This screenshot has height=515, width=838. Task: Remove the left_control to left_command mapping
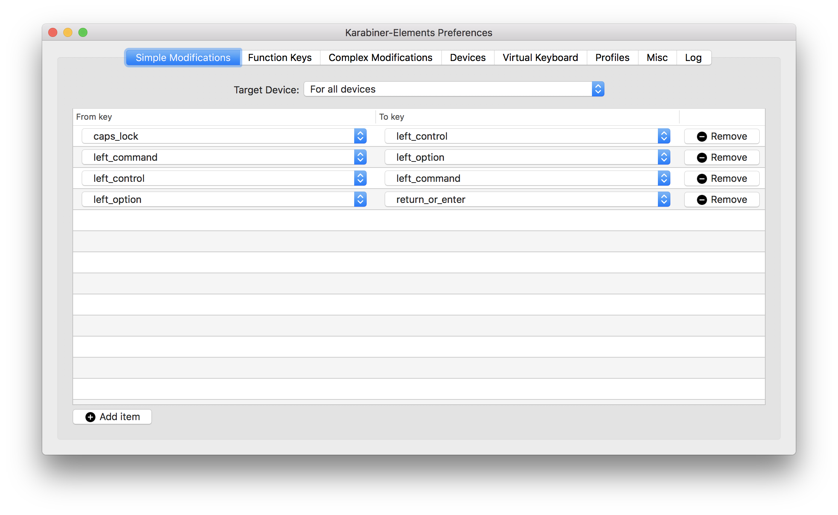pyautogui.click(x=722, y=178)
